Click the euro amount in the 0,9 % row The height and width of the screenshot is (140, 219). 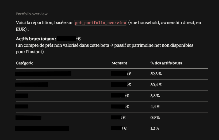click(118, 117)
